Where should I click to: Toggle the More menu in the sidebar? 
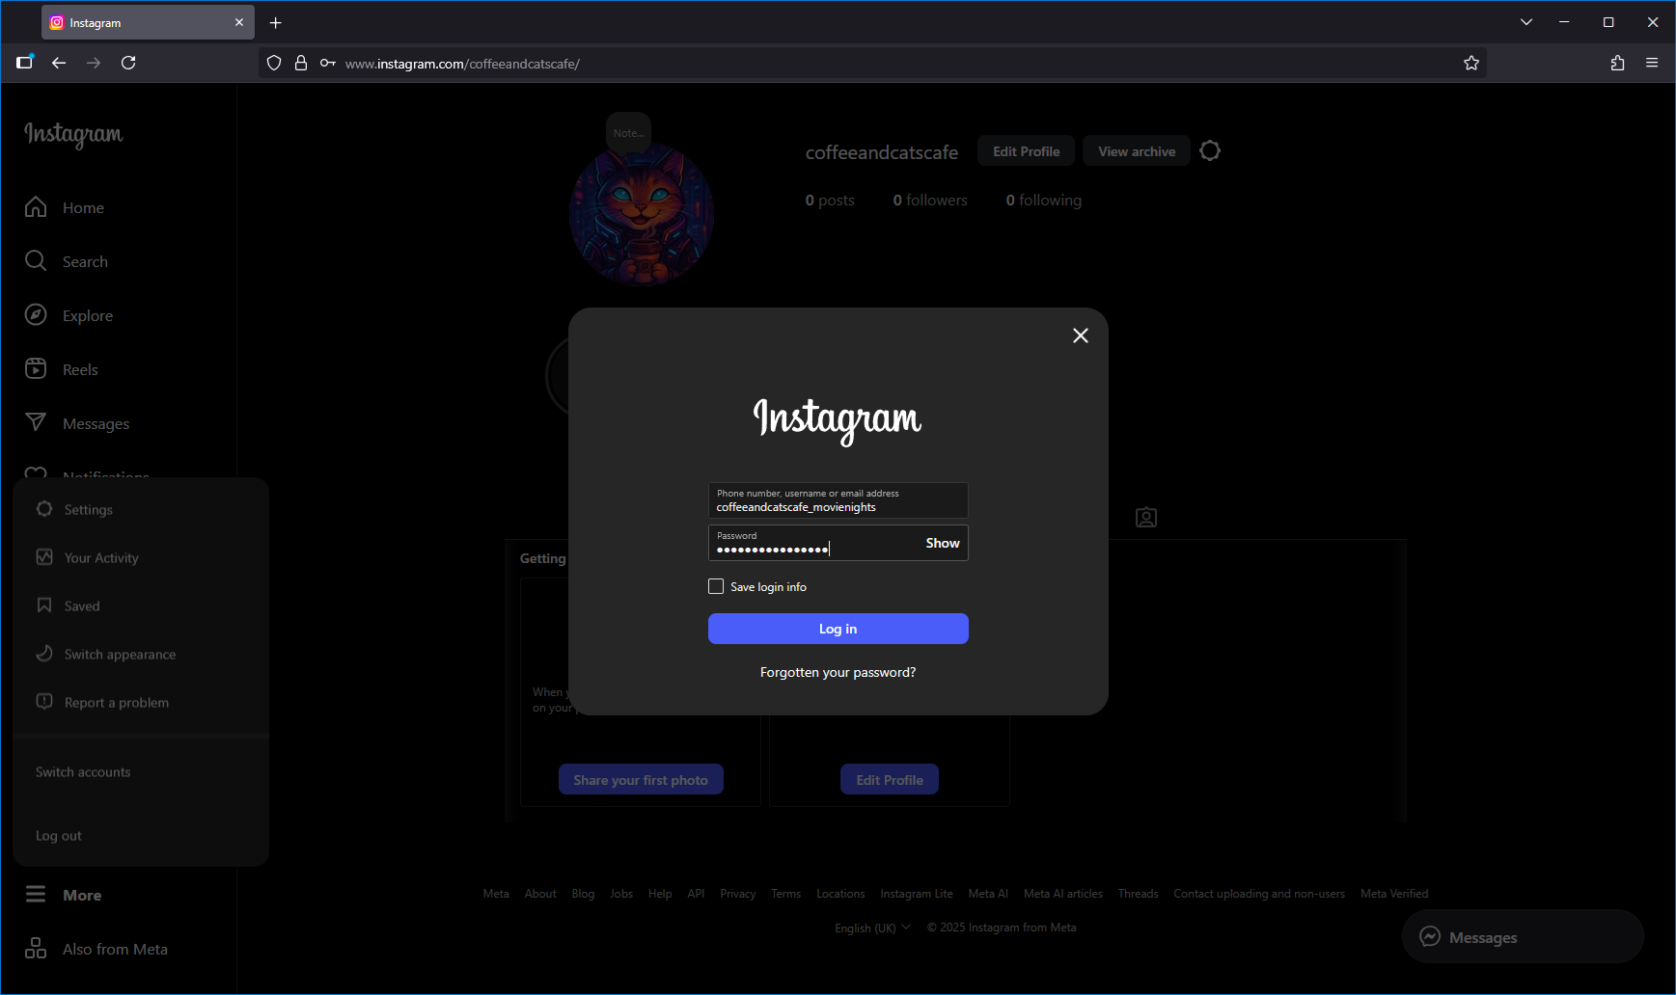pos(64,895)
